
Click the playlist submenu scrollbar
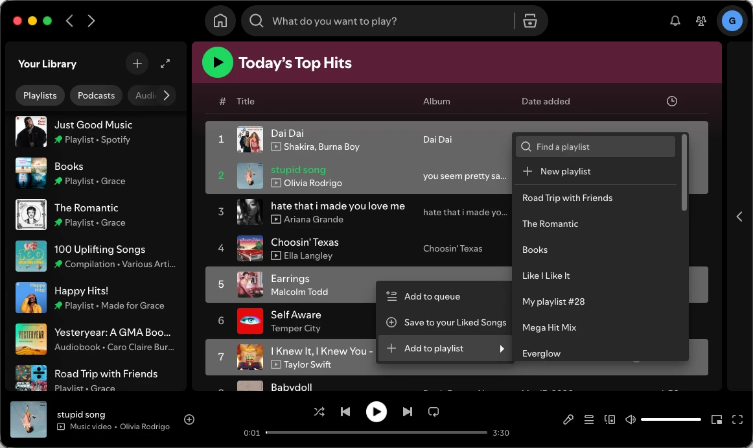(684, 172)
